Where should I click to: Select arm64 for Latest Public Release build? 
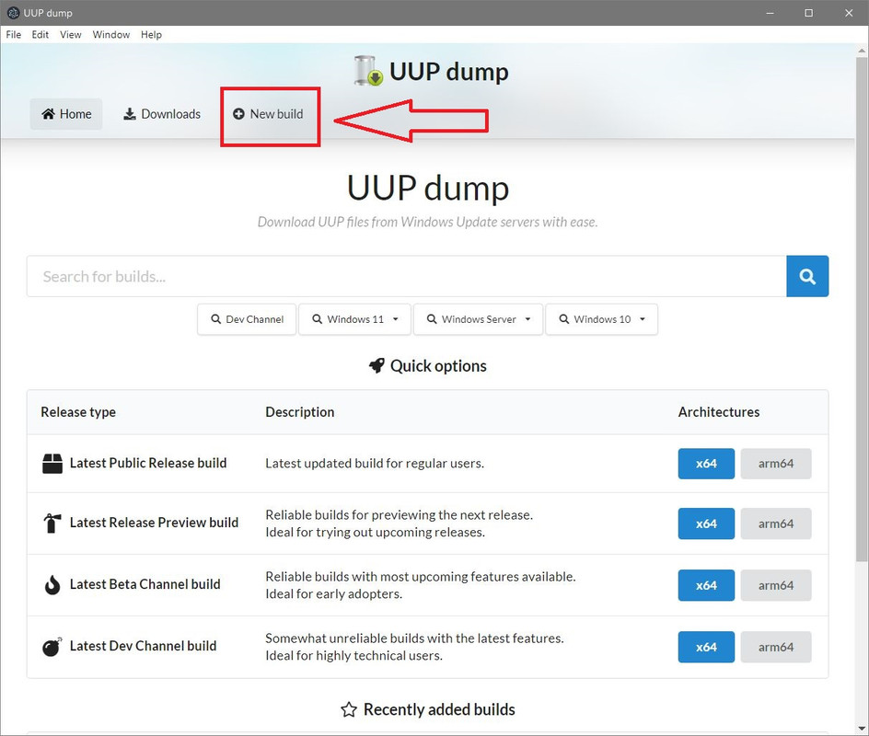776,464
